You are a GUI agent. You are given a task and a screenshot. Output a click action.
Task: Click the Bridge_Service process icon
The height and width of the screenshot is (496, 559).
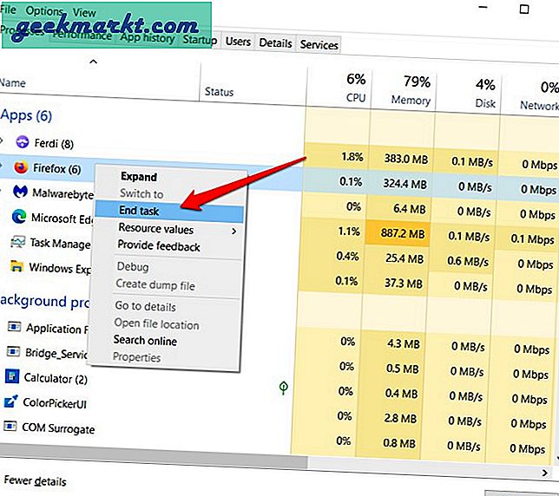coord(13,351)
